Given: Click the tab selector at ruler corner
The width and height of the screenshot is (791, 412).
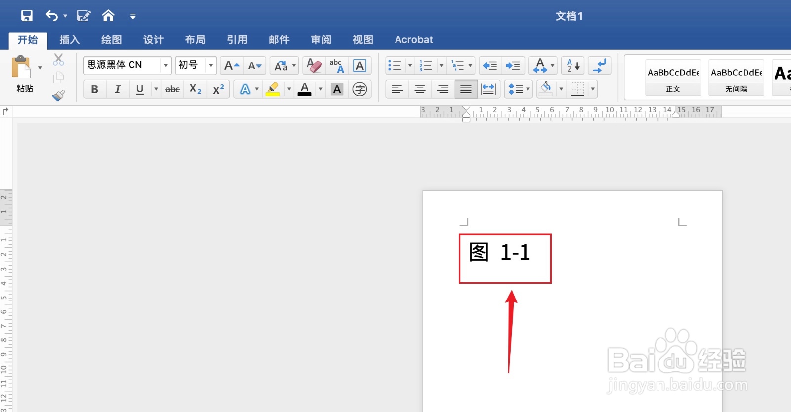Looking at the screenshot, I should (5, 111).
